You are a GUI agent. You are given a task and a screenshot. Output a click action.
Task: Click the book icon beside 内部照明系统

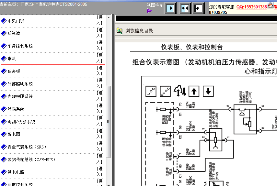pos(4,96)
